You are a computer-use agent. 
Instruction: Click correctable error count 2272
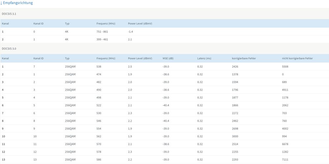(x=235, y=113)
